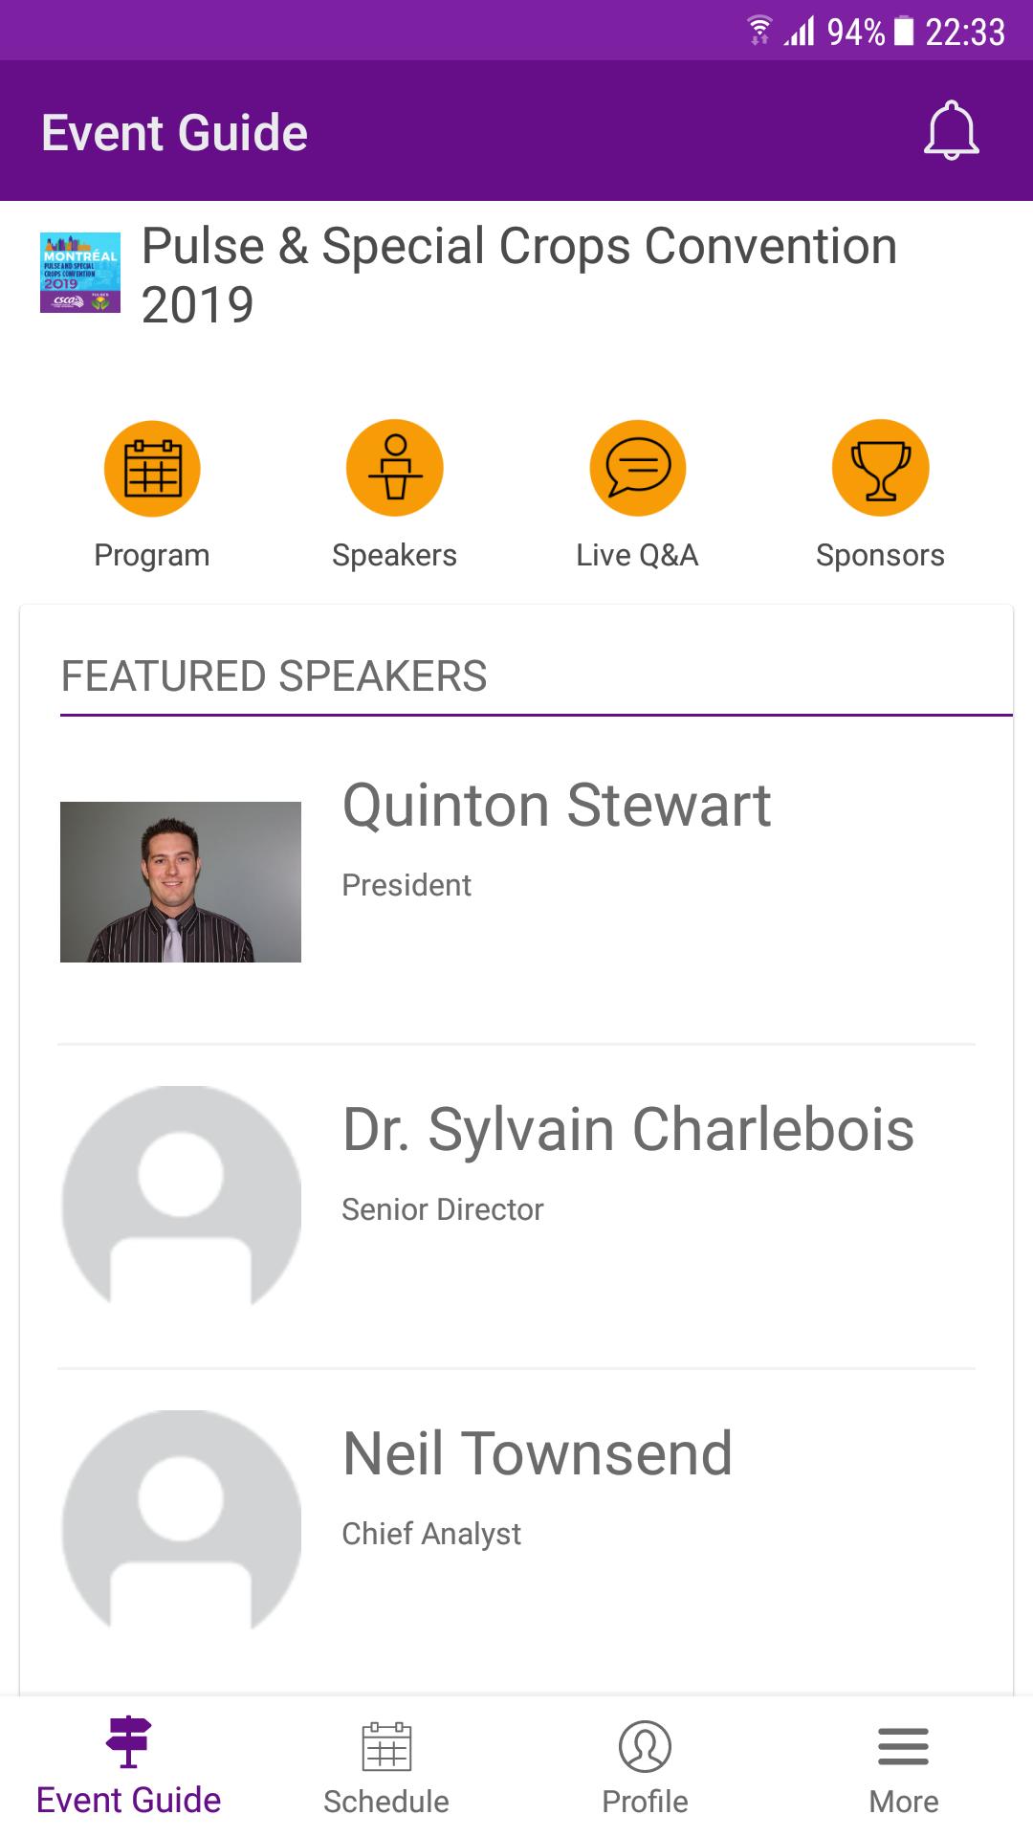This screenshot has width=1033, height=1837.
Task: Tap the Featured Speakers section header
Action: pos(275,676)
